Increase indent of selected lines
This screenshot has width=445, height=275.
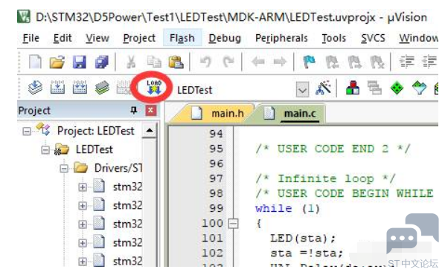pos(407,62)
